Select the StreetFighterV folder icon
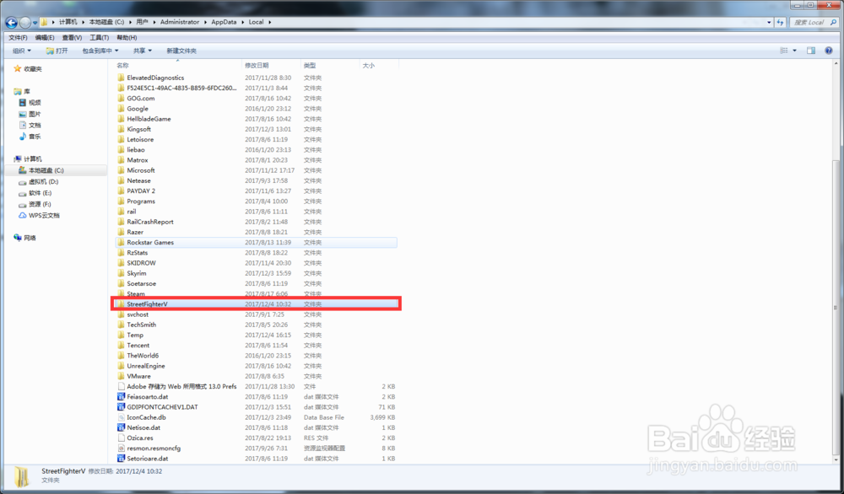 click(121, 304)
